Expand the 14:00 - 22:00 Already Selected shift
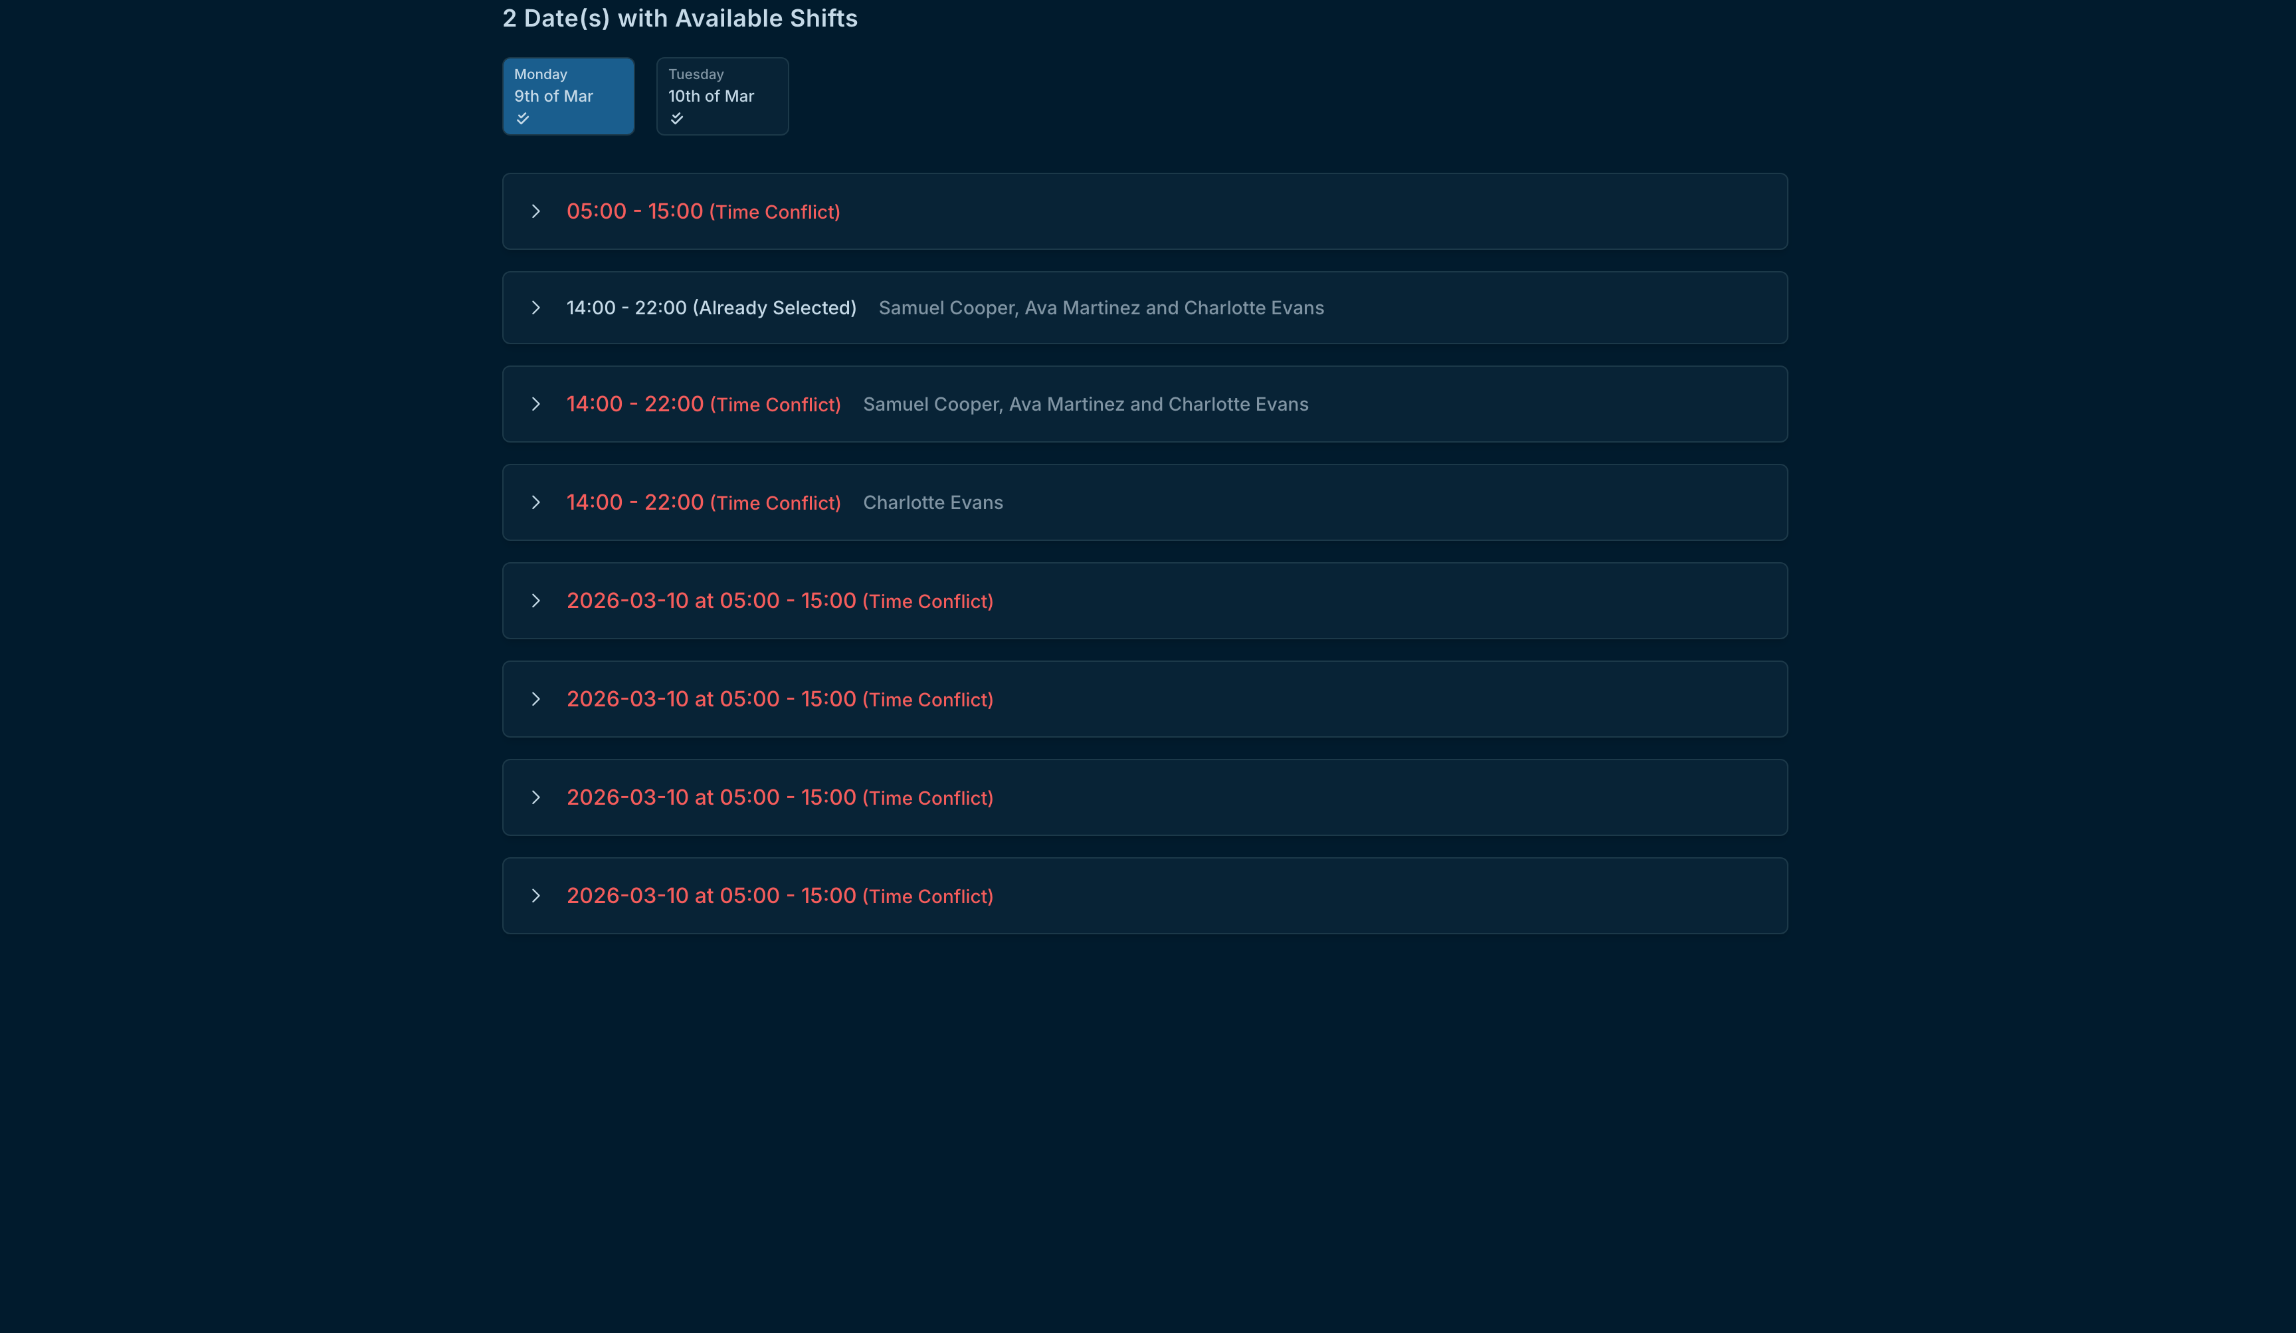The height and width of the screenshot is (1333, 2296). (x=535, y=308)
